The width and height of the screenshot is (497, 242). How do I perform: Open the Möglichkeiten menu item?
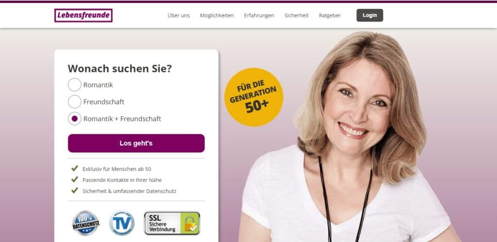click(217, 15)
